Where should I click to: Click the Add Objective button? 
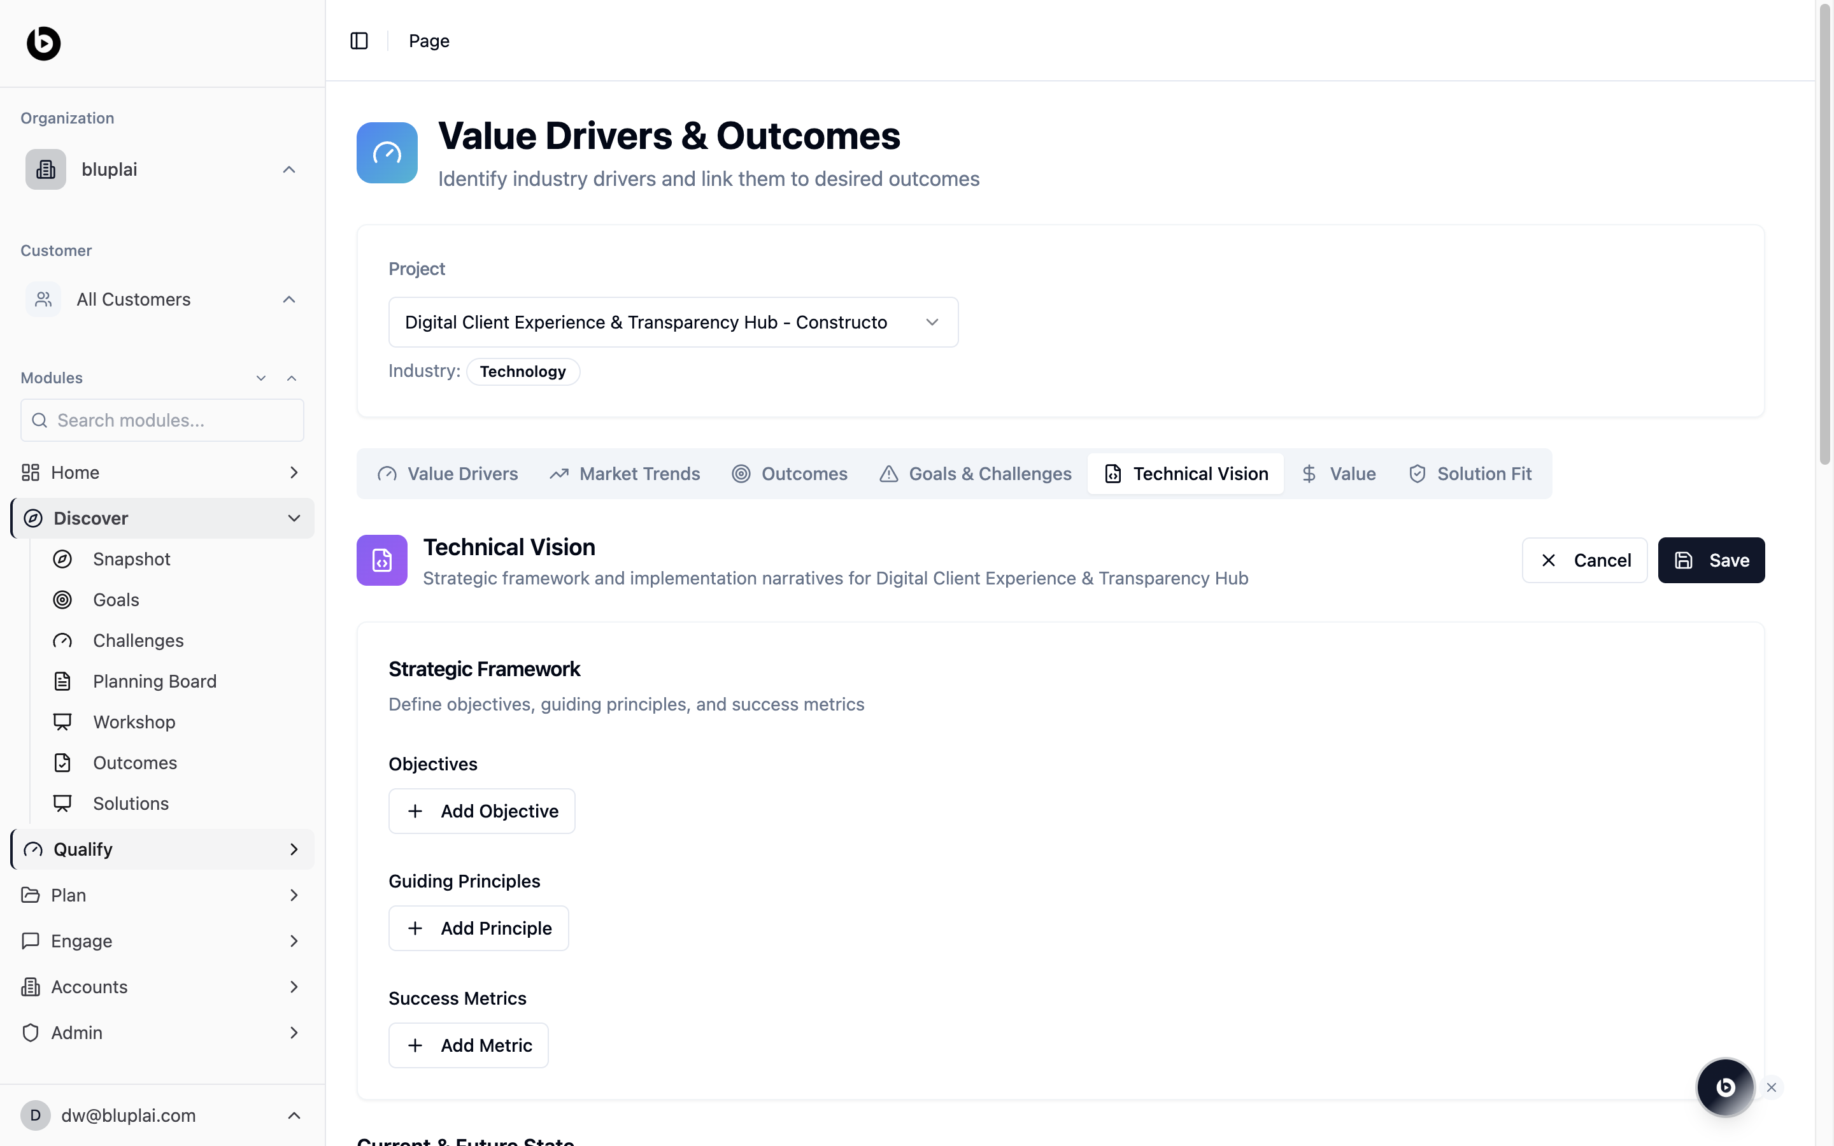click(x=482, y=811)
